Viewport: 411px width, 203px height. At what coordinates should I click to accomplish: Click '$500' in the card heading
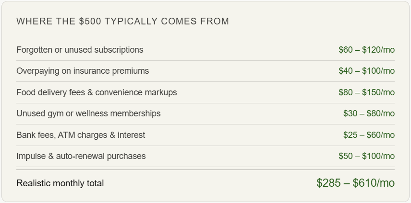pos(90,21)
